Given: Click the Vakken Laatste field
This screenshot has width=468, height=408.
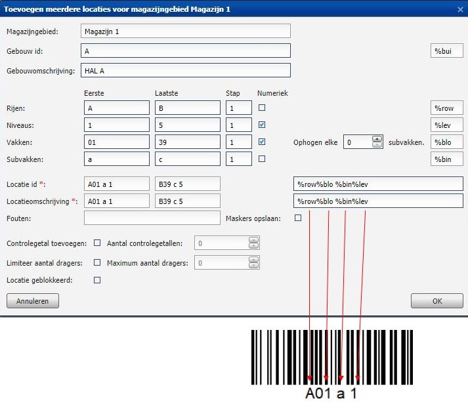Looking at the screenshot, I should click(188, 142).
